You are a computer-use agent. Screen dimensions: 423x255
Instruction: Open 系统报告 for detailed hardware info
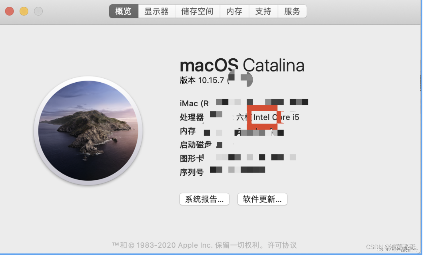(x=204, y=199)
